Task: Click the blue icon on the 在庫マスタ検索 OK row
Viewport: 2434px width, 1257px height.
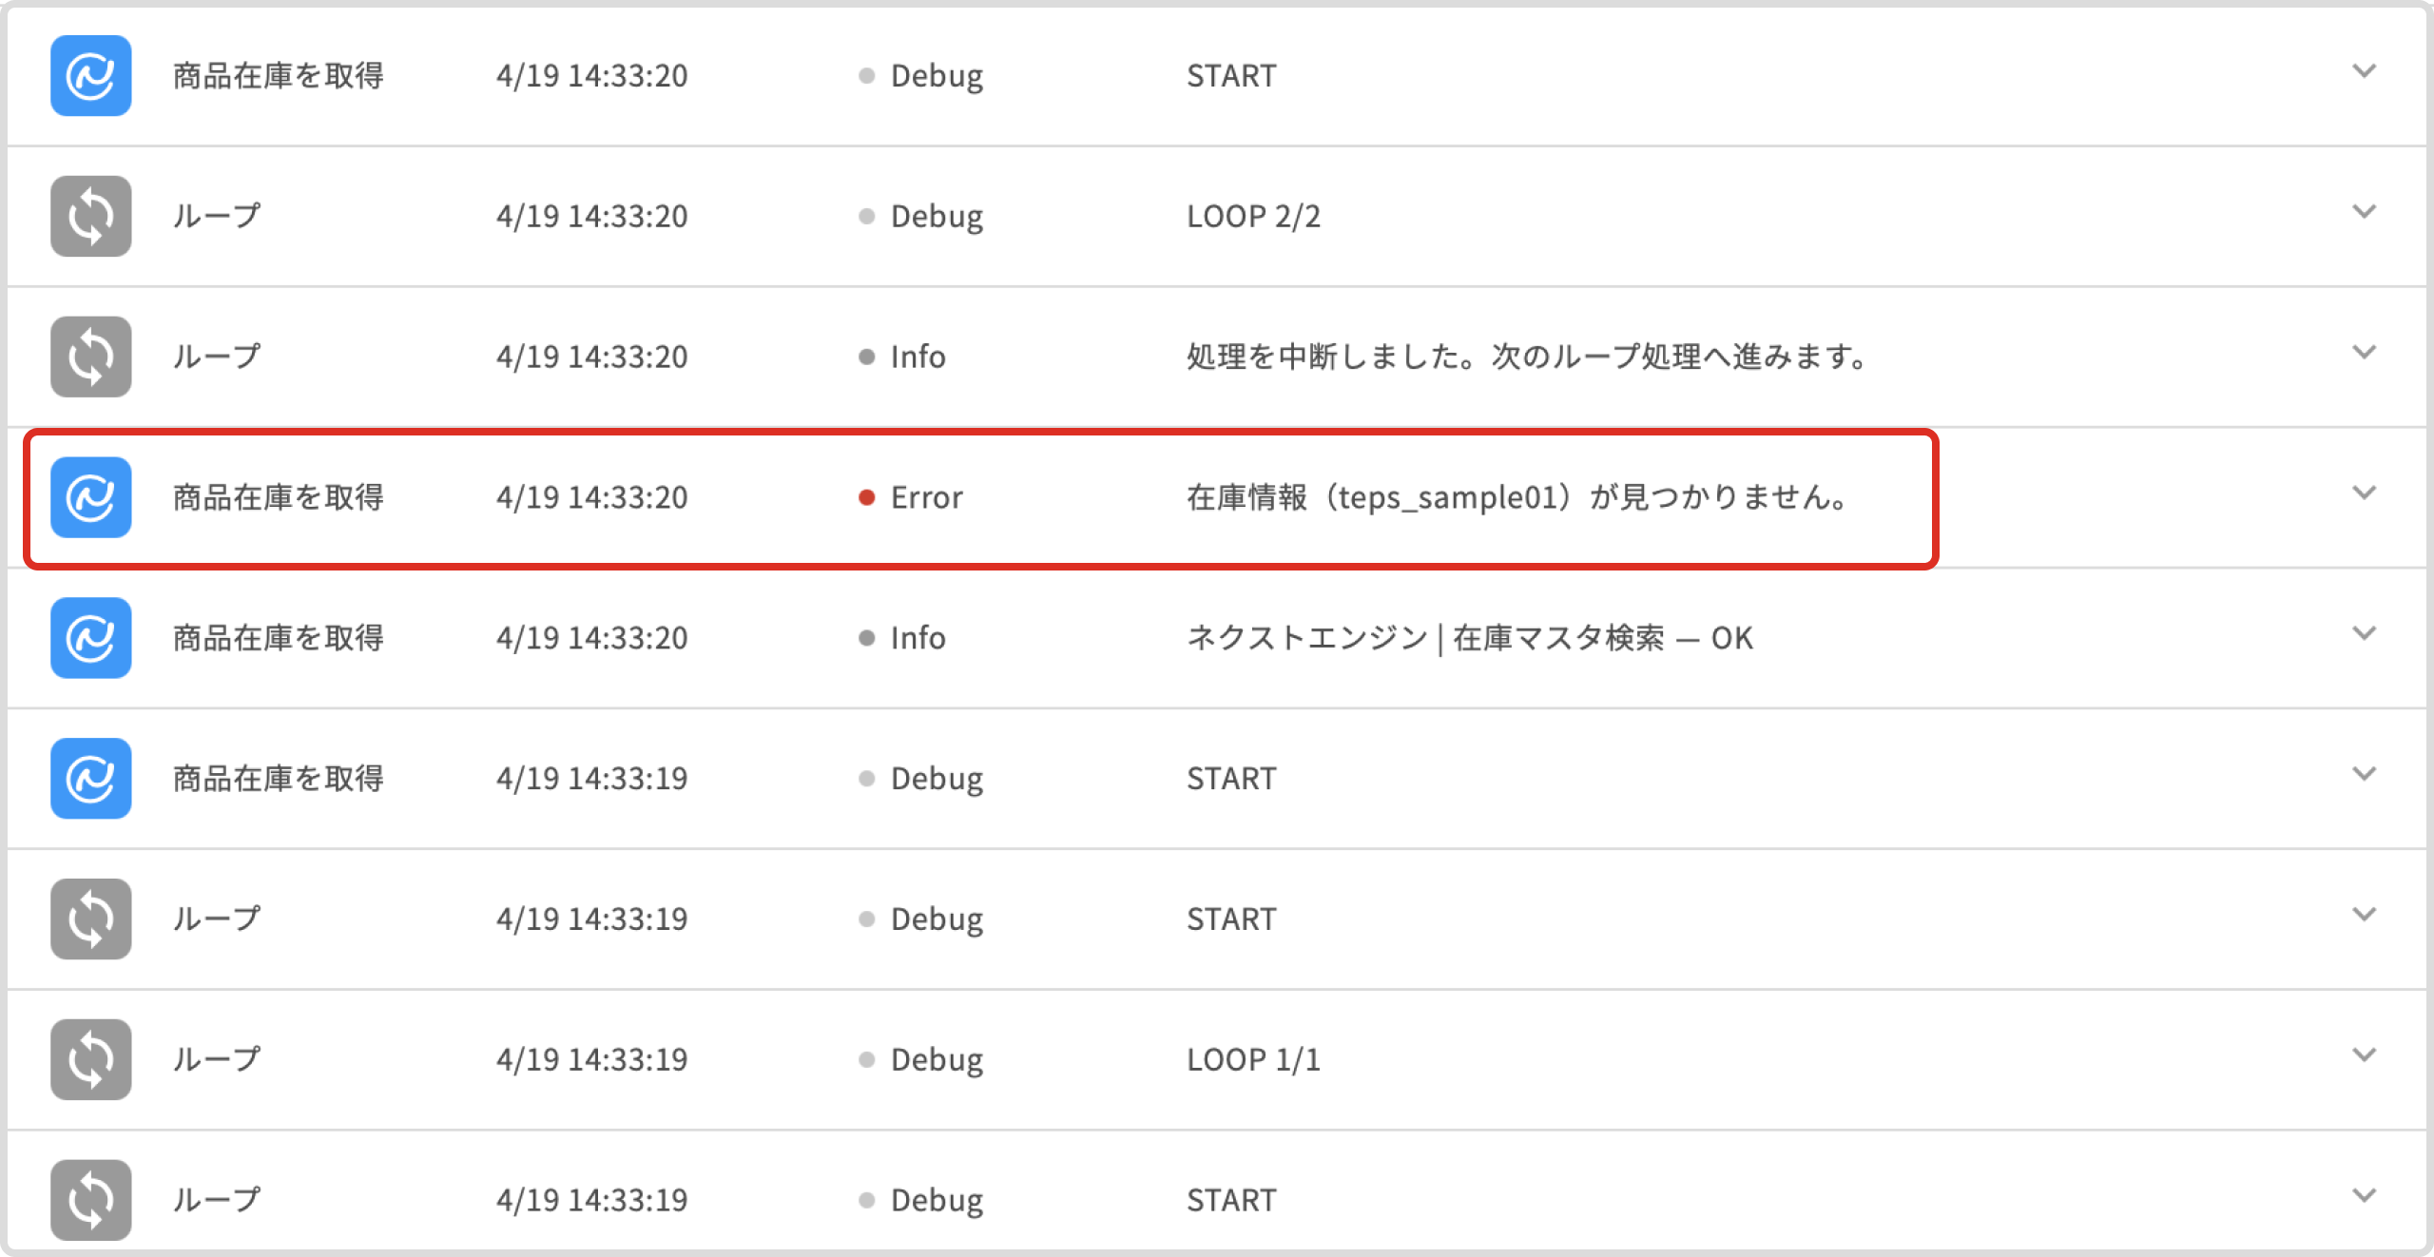Action: coord(90,638)
